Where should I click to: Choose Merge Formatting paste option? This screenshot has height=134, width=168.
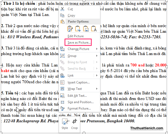pos(78,29)
